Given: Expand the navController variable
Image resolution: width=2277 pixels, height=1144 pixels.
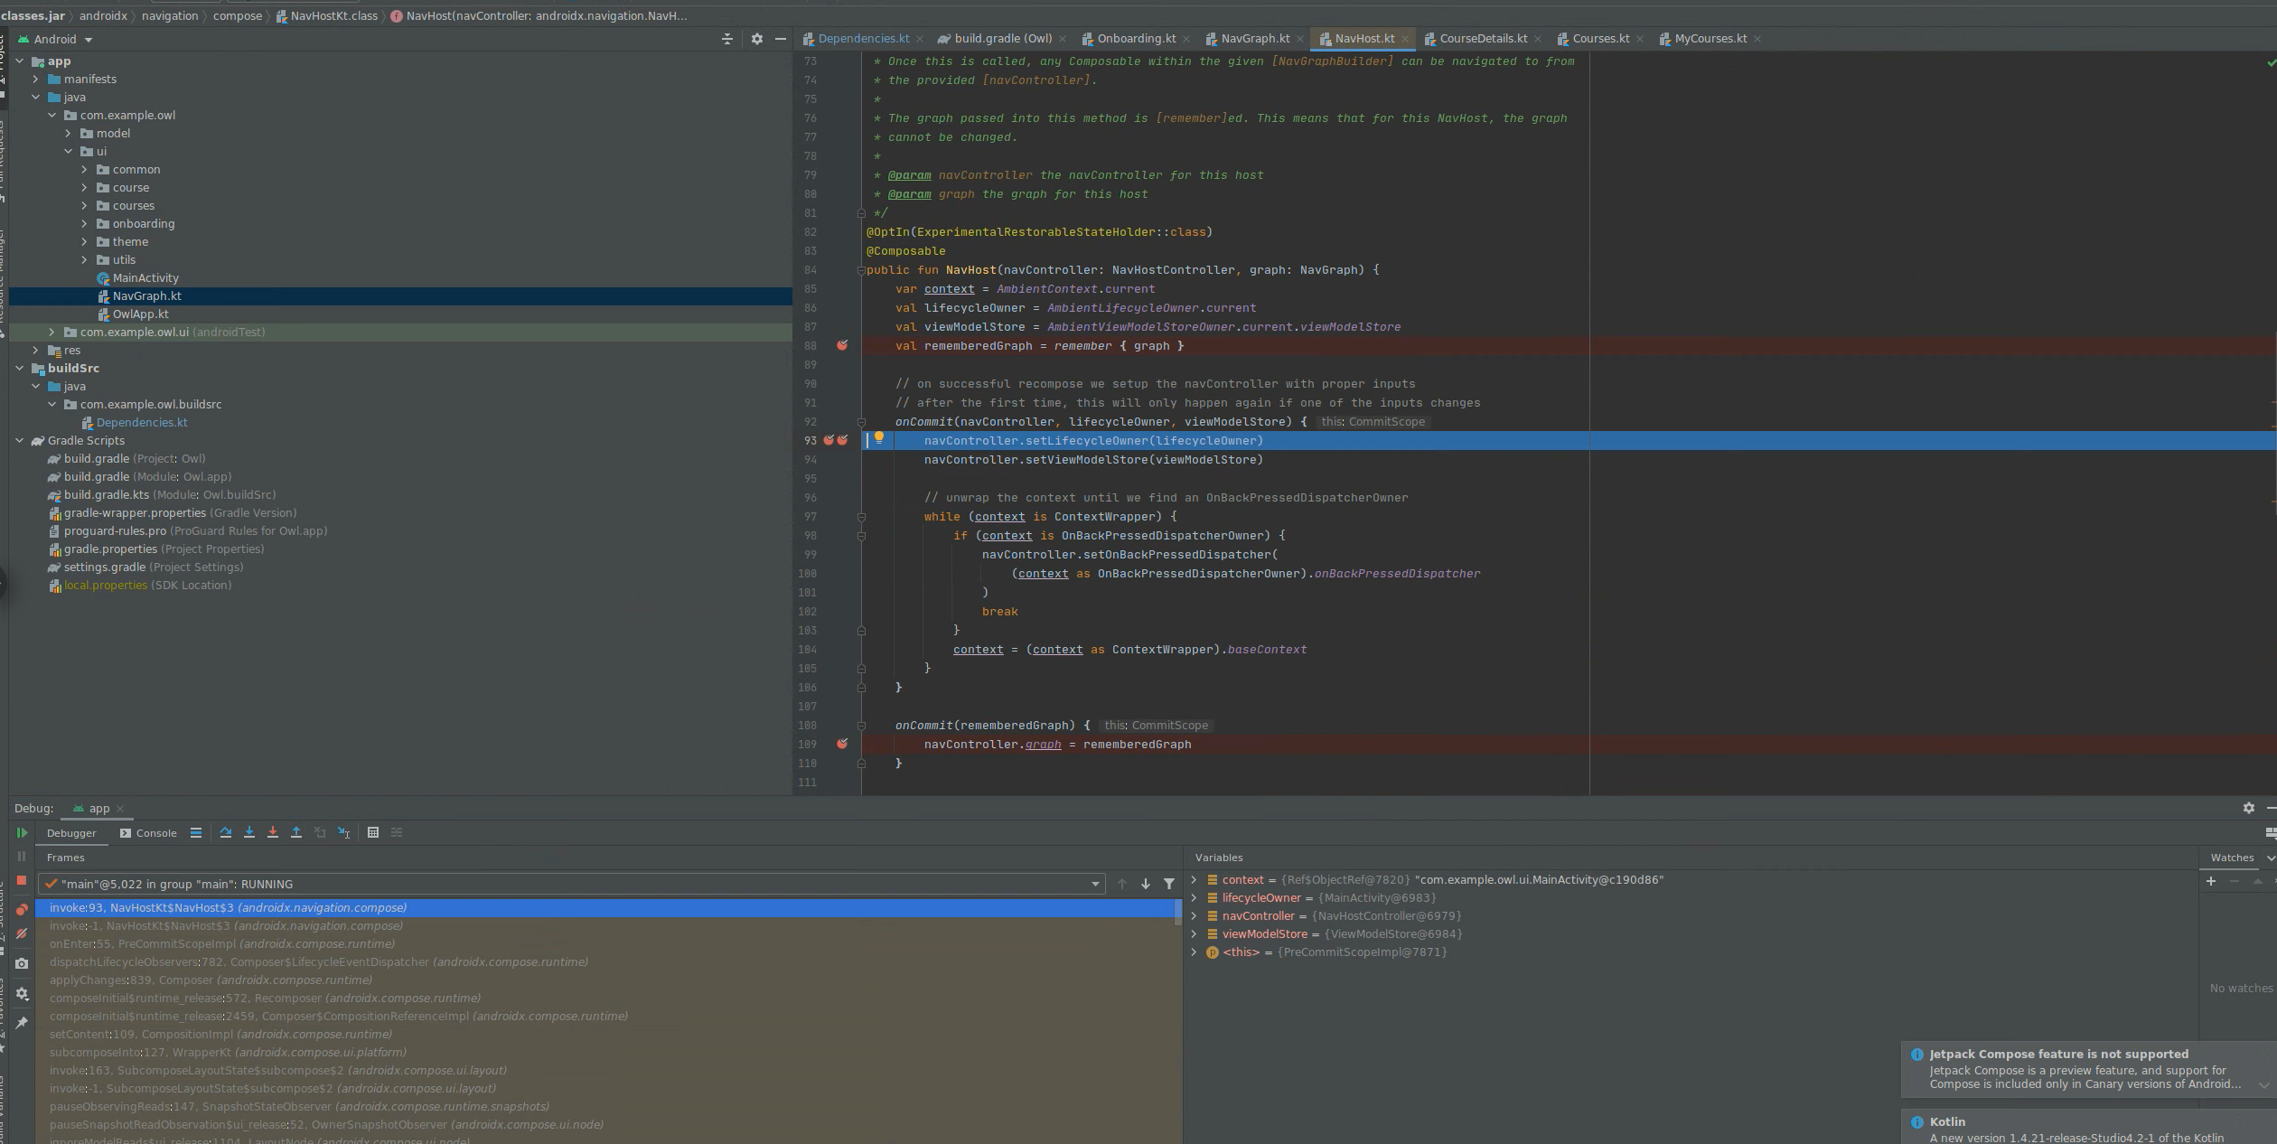Looking at the screenshot, I should pos(1195,916).
